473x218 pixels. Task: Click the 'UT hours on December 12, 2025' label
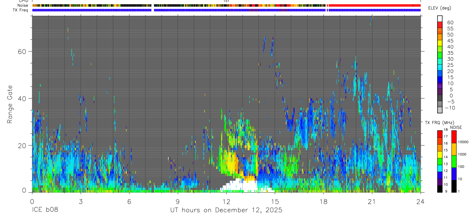(226, 210)
